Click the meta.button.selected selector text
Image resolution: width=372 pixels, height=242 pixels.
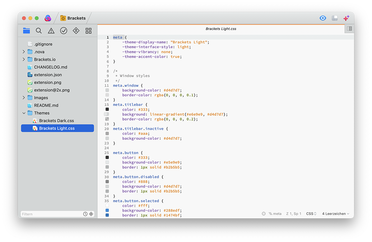pyautogui.click(x=136, y=201)
